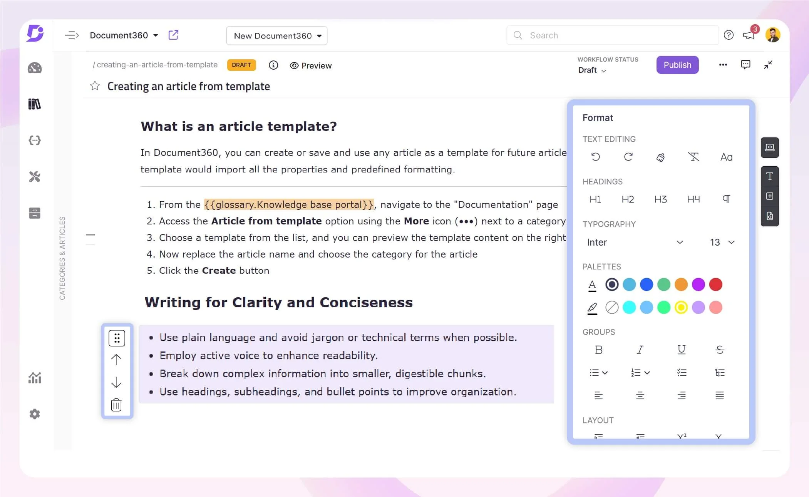Image resolution: width=809 pixels, height=497 pixels.
Task: Align text left
Action: (598, 395)
